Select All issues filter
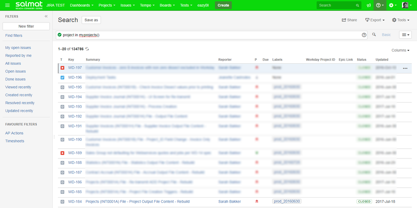Viewport: 417px width, 208px height. [x=13, y=63]
